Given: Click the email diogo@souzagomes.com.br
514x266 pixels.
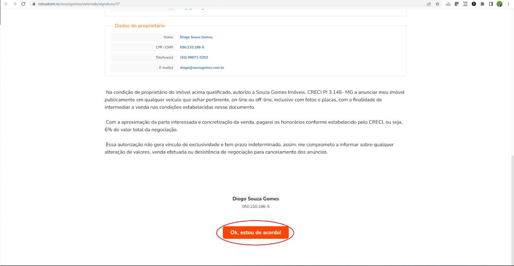Looking at the screenshot, I should tap(202, 68).
